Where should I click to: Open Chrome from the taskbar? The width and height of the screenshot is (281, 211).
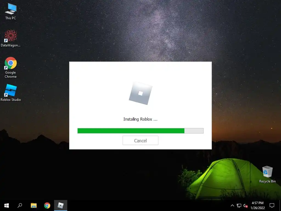point(47,206)
